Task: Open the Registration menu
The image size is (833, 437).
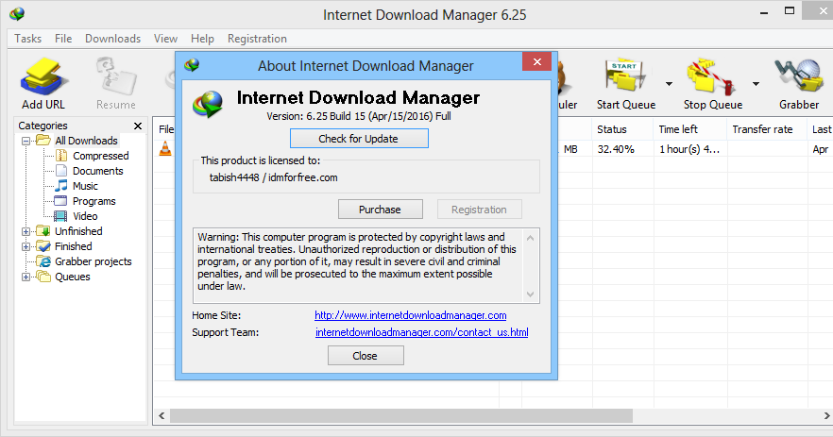Action: pos(257,39)
